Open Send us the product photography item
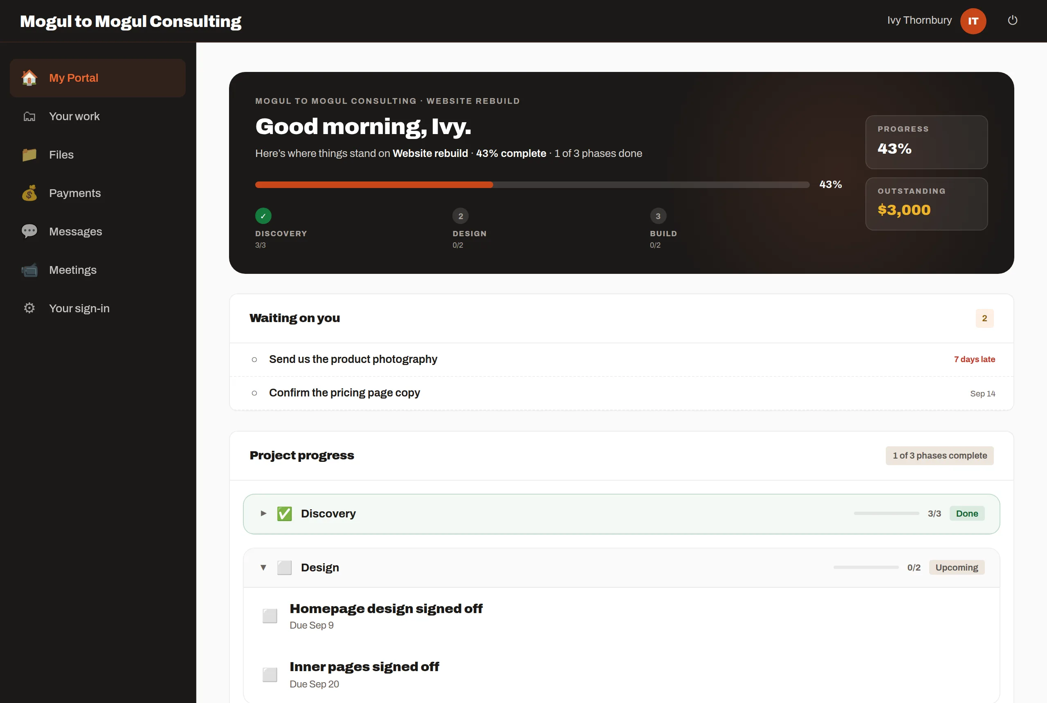 pos(621,360)
